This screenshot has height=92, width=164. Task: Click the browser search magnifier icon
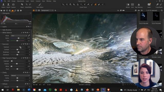[162, 10]
